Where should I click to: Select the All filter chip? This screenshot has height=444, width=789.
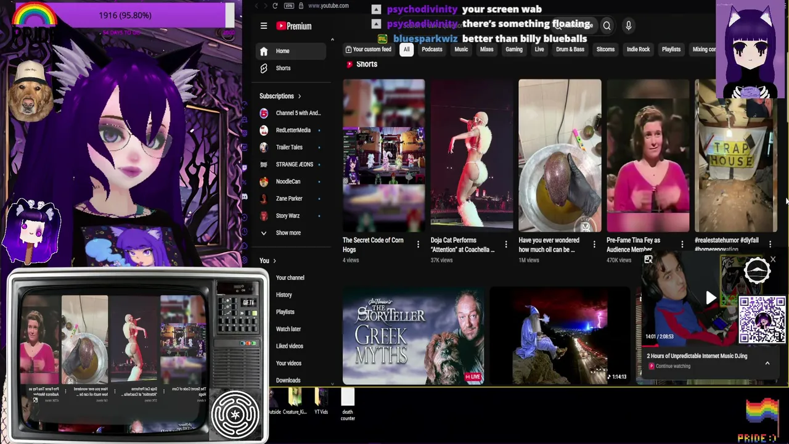point(406,49)
